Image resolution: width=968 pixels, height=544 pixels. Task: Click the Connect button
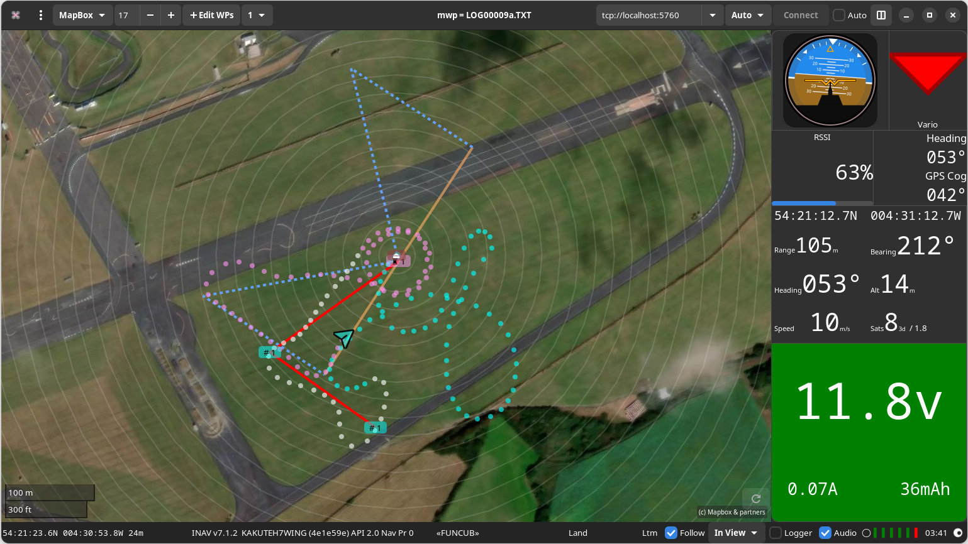pos(801,15)
